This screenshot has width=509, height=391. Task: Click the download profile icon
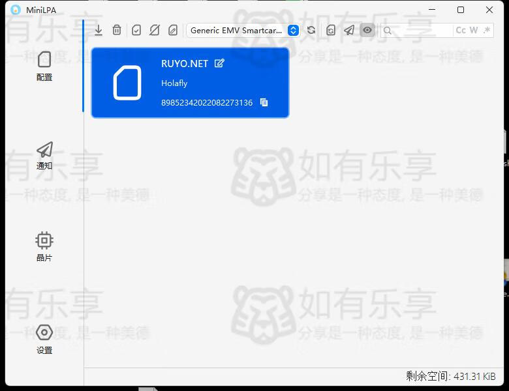coord(99,30)
